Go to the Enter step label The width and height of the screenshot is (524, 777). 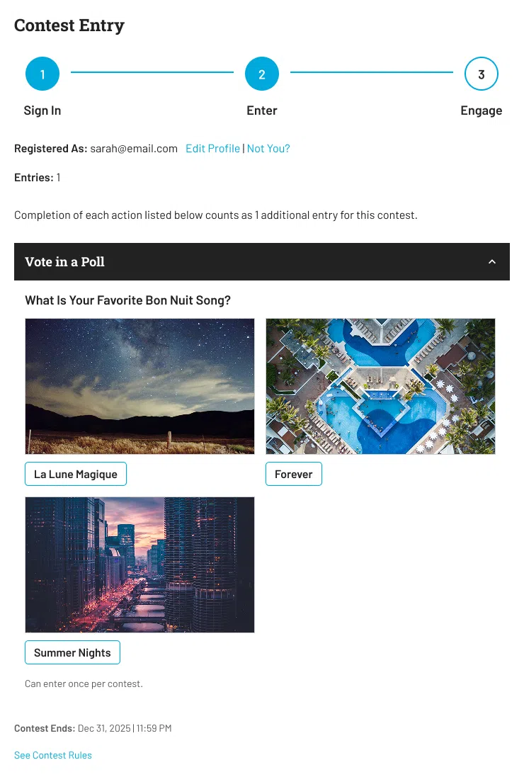262,110
